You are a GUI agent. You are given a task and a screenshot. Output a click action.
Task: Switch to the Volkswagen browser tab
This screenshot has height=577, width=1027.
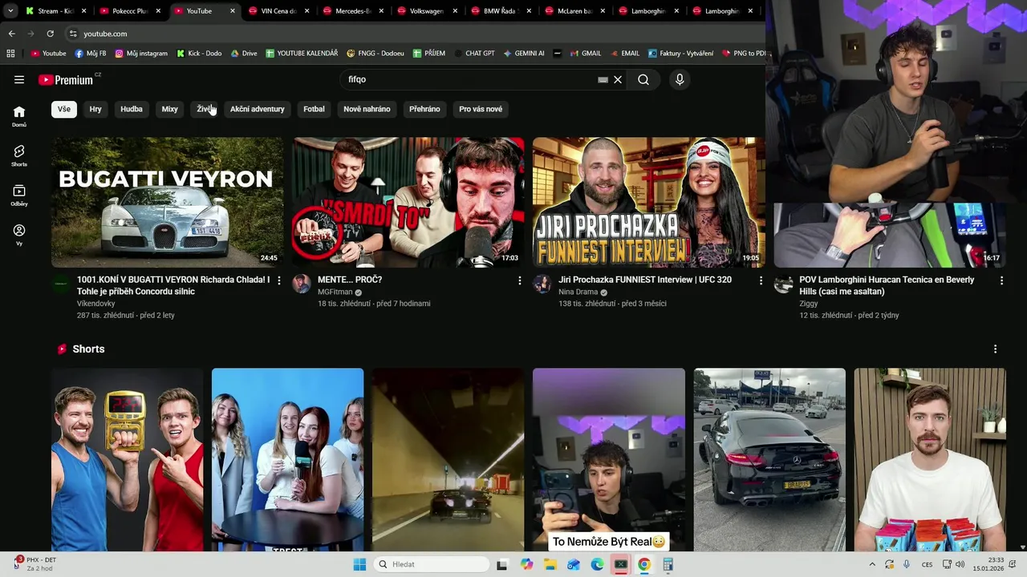point(426,11)
